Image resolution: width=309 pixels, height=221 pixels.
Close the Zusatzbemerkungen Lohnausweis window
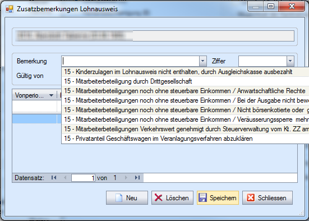[x=292, y=7]
